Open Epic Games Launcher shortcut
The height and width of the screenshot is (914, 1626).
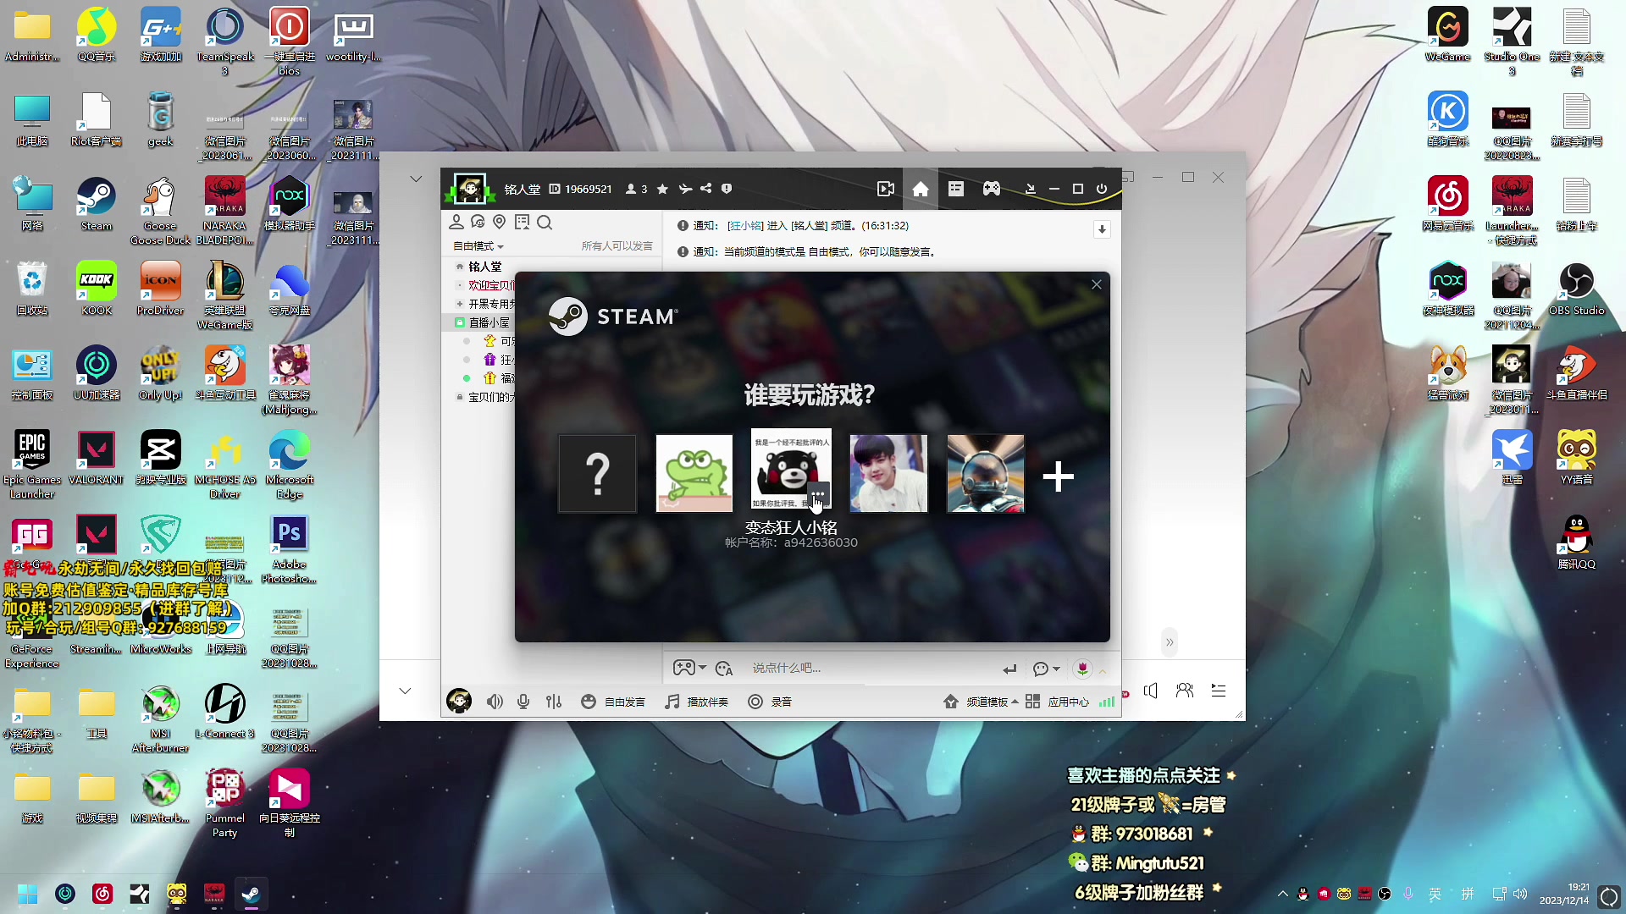(x=32, y=465)
